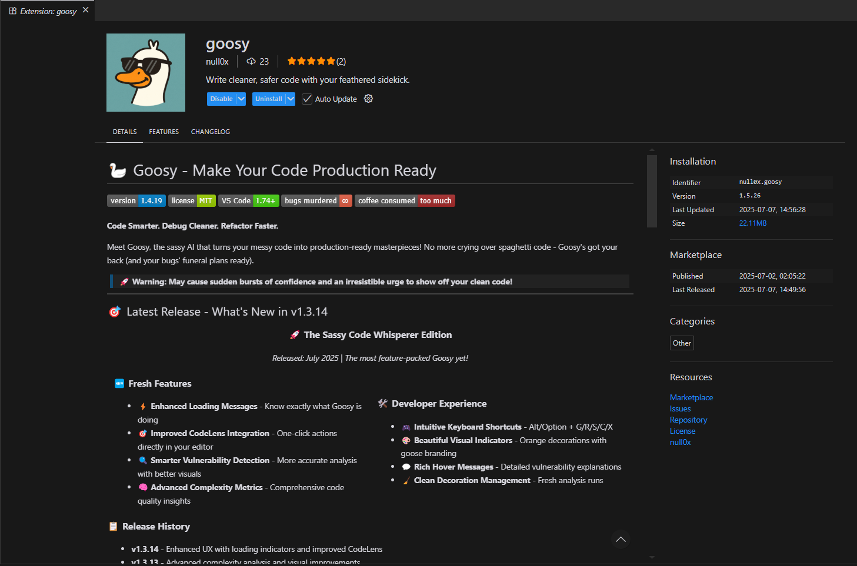Open the null0x link under Resources

click(x=680, y=442)
